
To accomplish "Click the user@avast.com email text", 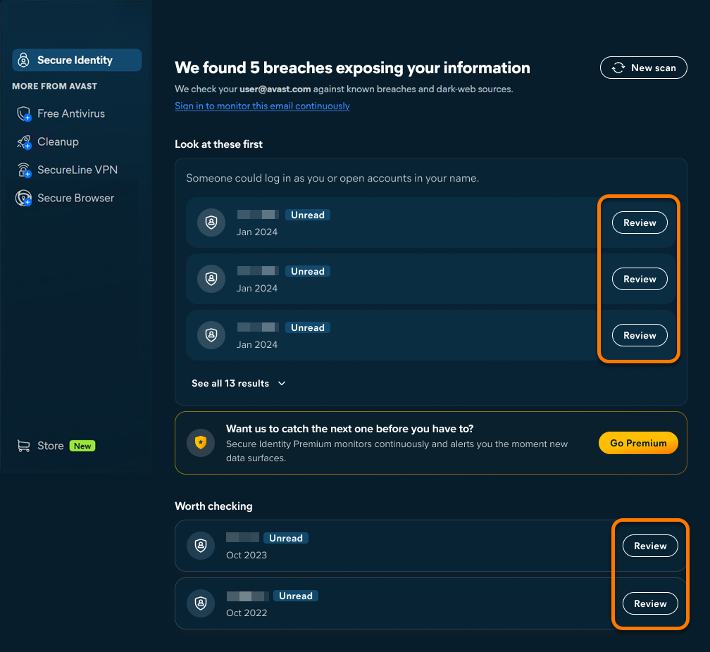I will (275, 89).
